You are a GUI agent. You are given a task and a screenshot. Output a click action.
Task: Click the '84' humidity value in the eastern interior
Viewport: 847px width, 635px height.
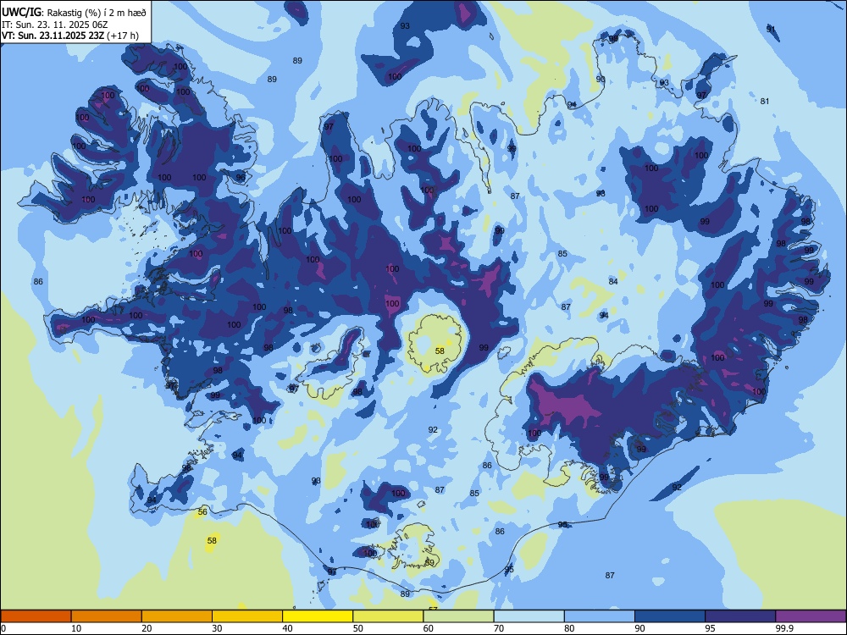point(613,281)
